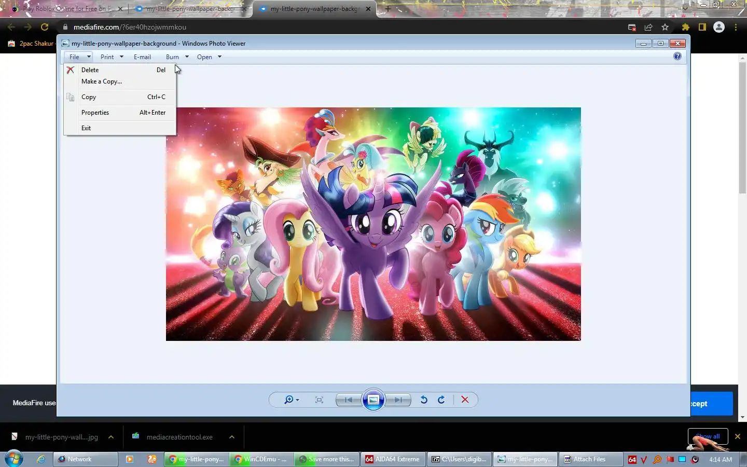This screenshot has width=747, height=467.
Task: Reload the Chrome page
Action: pos(45,27)
